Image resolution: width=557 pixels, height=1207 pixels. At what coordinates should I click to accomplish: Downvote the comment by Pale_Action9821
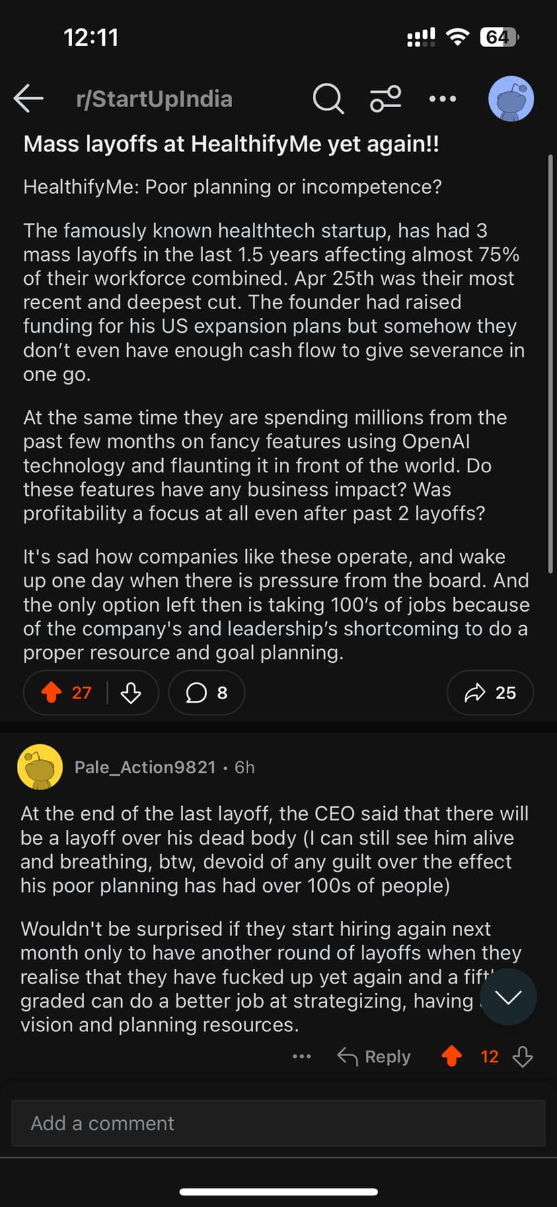(x=523, y=1056)
